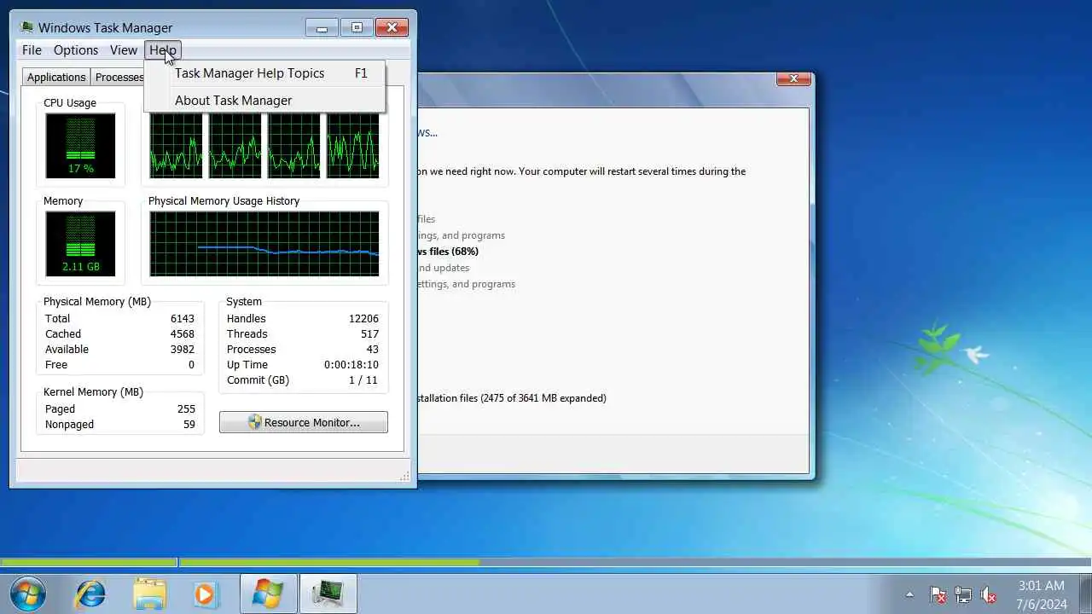Launch Internet Explorer from the taskbar
Image resolution: width=1092 pixels, height=614 pixels.
tap(90, 594)
